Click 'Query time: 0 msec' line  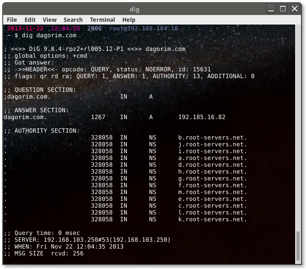coord(42,233)
